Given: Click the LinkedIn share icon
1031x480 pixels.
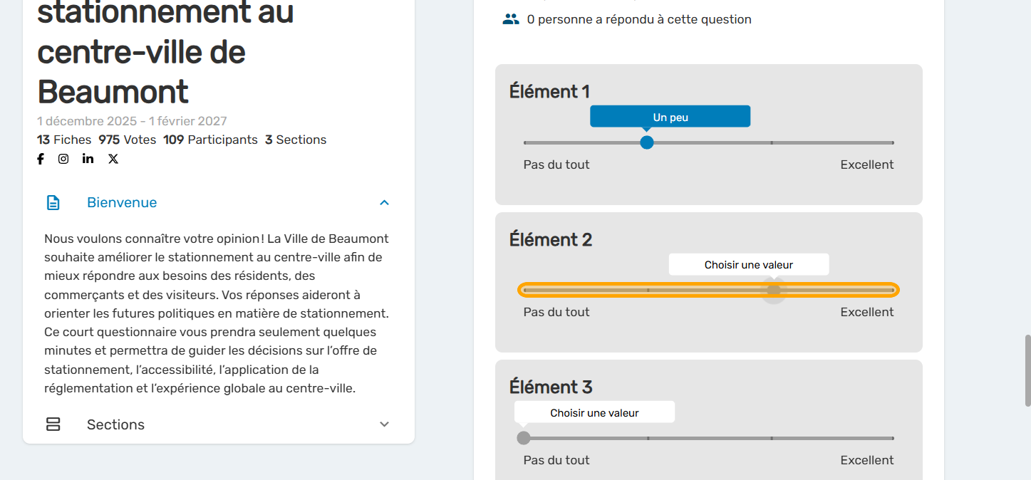Looking at the screenshot, I should tap(88, 159).
